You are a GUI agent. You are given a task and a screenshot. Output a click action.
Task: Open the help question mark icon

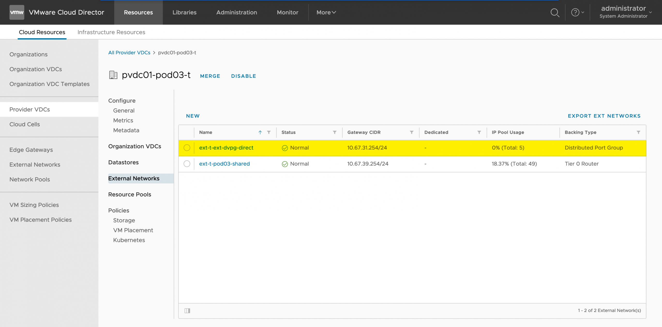point(575,12)
